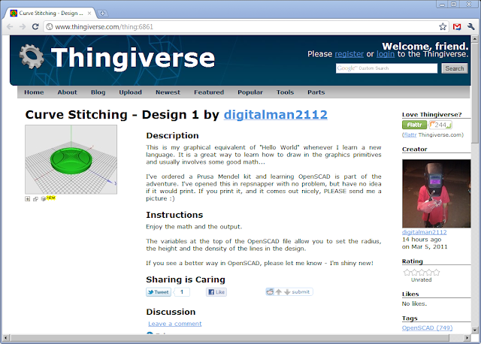Click the horizontal scrollbar right arrow
The height and width of the screenshot is (344, 481).
tap(467, 338)
